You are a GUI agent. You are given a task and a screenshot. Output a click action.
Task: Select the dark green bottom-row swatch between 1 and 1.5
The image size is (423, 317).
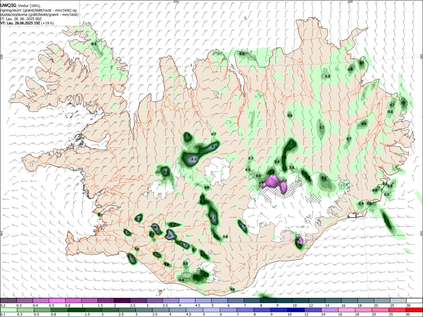coord(76,310)
